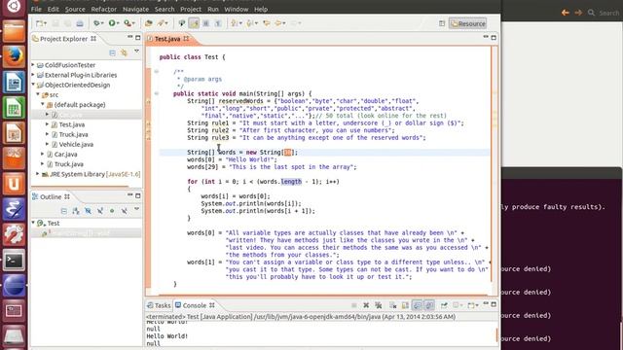This screenshot has width=623, height=350.
Task: Click Collapse All icon in Project Explorer
Action: coord(113,52)
